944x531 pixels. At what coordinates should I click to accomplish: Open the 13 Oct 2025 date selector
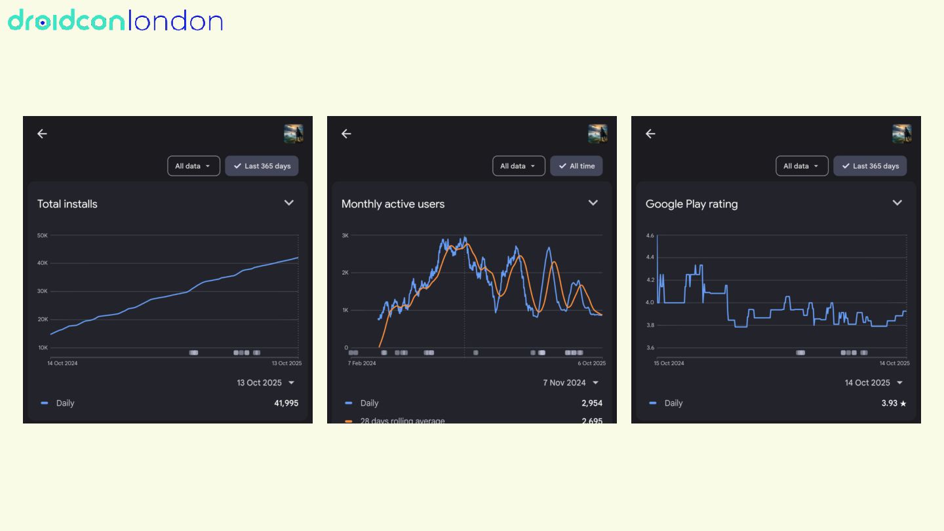click(265, 383)
